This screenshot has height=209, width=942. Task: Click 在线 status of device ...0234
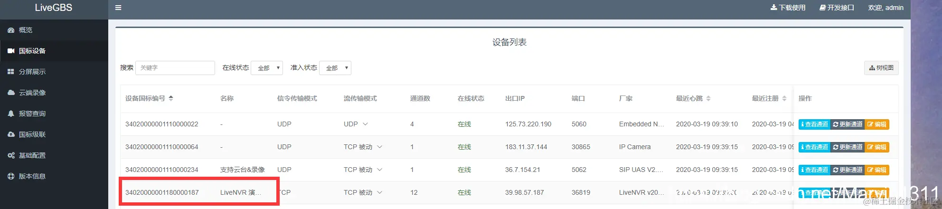[464, 170]
